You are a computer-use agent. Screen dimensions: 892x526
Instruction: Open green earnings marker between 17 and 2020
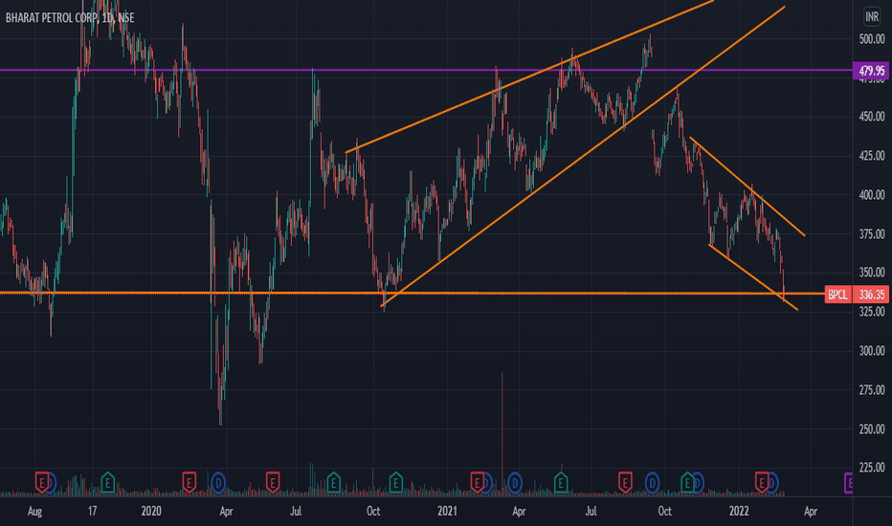coord(107,483)
